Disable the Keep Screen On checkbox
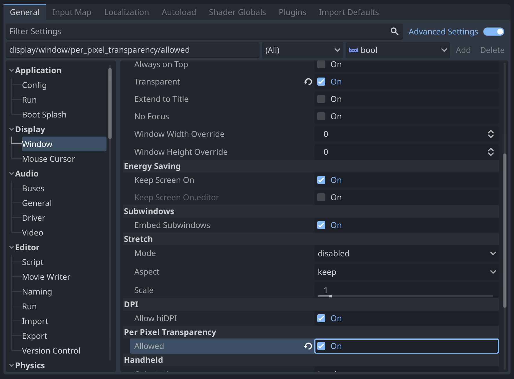514x379 pixels. click(x=321, y=180)
